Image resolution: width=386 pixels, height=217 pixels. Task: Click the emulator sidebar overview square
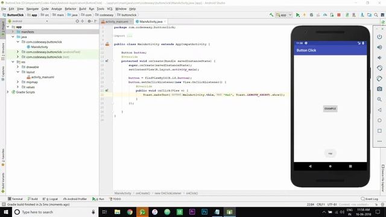pyautogui.click(x=379, y=131)
